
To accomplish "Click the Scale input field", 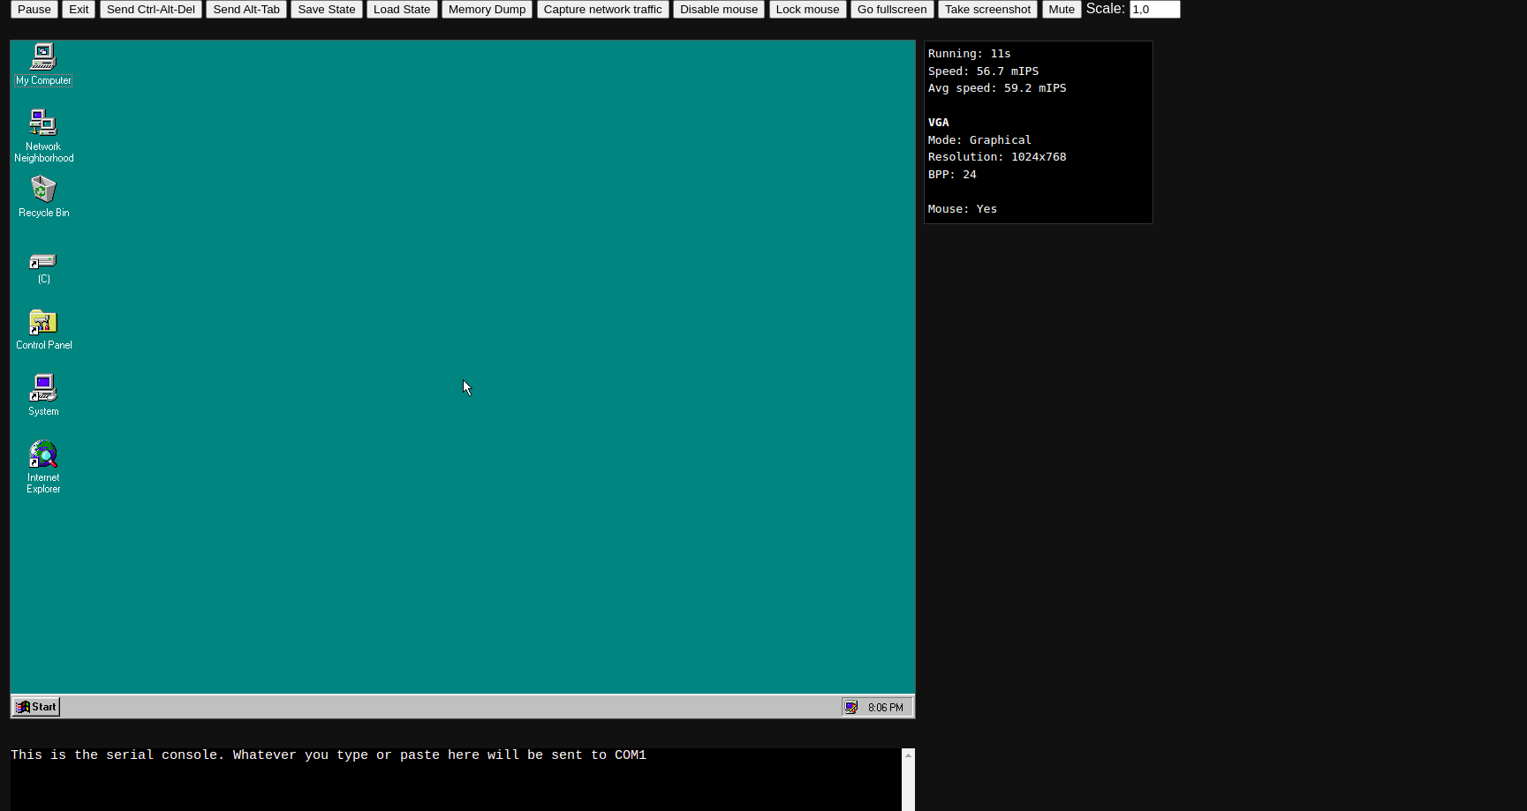I will pyautogui.click(x=1153, y=10).
